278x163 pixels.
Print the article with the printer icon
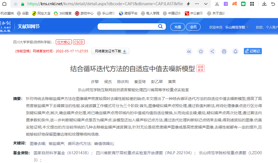(x=224, y=51)
